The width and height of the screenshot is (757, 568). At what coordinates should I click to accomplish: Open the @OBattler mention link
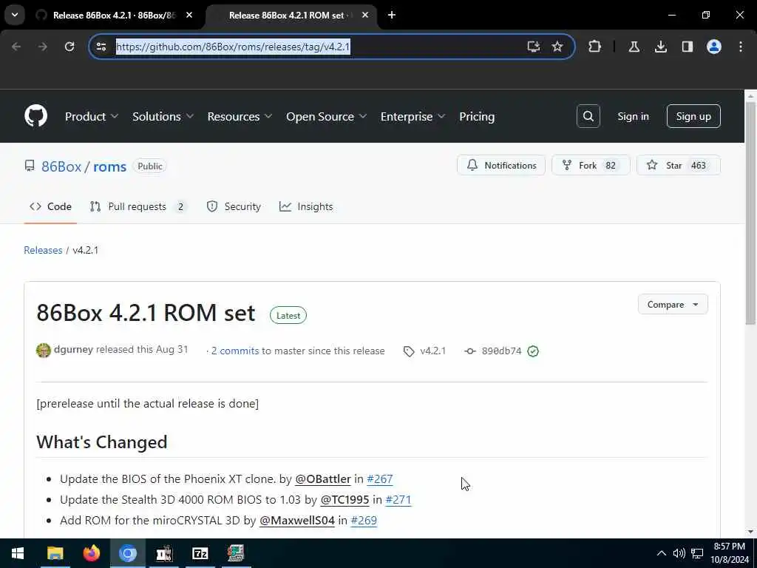point(322,479)
